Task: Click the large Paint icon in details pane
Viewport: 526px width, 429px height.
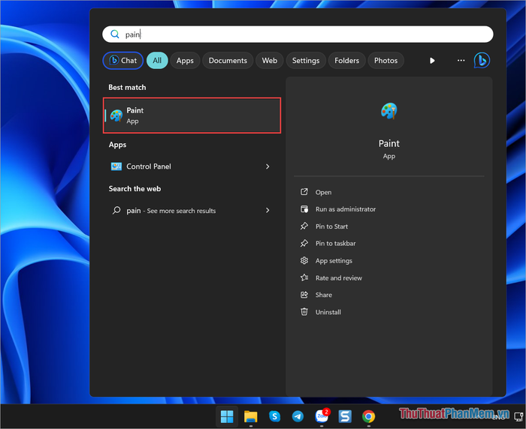Action: pyautogui.click(x=389, y=111)
